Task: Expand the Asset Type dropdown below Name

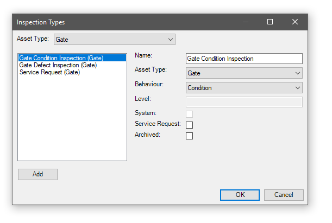Action: 244,73
